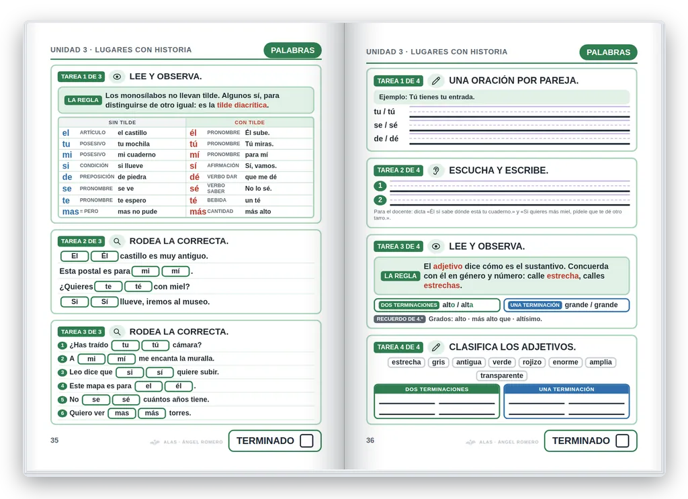Click the 'alto / alta' example box
Image resolution: width=688 pixels, height=499 pixels.
point(437,305)
